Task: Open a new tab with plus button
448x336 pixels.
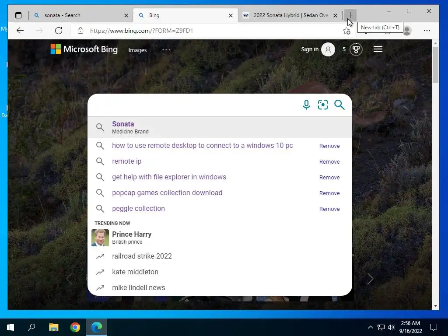Action: [350, 15]
